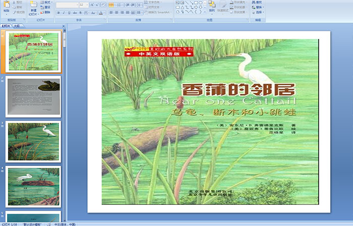Toggle Italic formatting
This screenshot has width=353, height=226.
coord(64,13)
